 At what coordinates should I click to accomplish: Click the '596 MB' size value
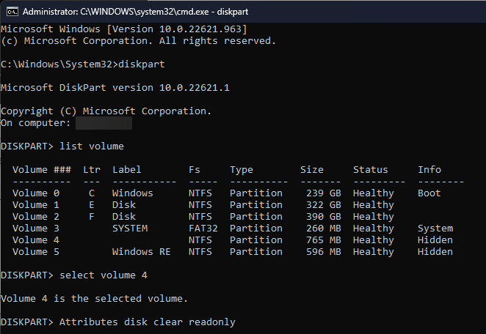click(324, 252)
